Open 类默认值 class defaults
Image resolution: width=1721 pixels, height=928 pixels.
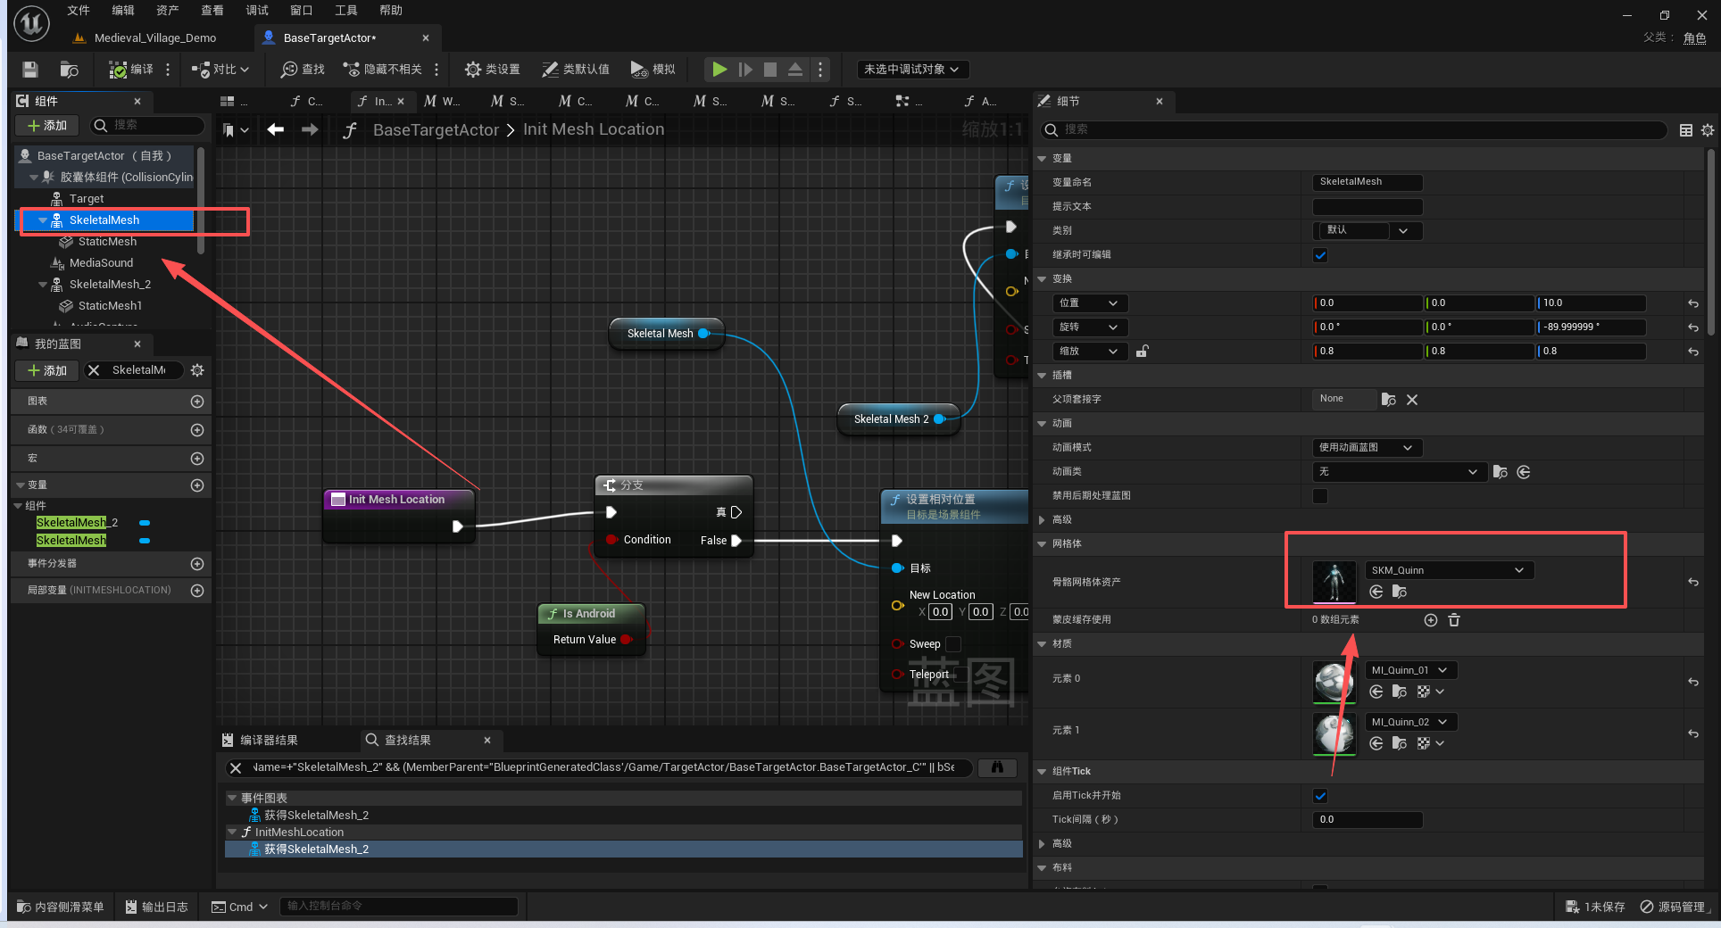pyautogui.click(x=576, y=70)
